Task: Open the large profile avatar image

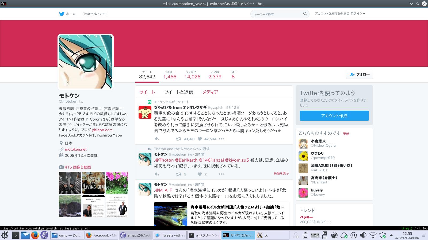Action: pyautogui.click(x=86, y=62)
